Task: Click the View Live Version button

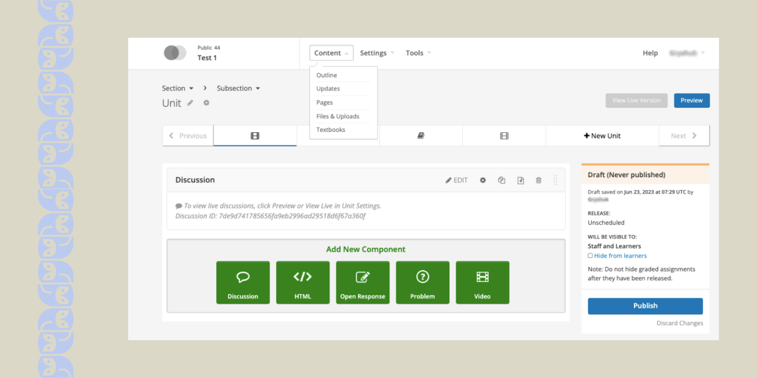Action: pos(636,101)
